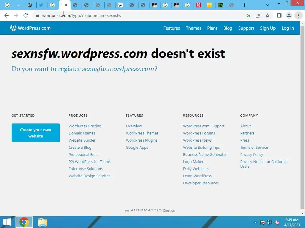Open P2: WordPress for Teams link
The height and width of the screenshot is (228, 305).
coord(89,162)
